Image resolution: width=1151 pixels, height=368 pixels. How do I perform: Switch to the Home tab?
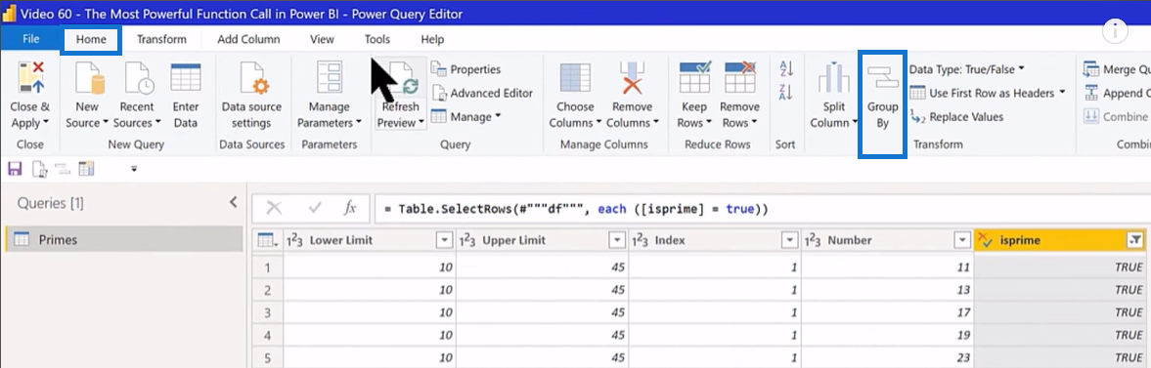point(91,40)
